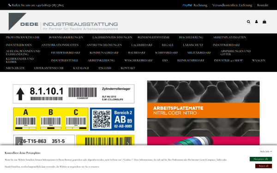Open Lagerkennzeichnungen menu item
Viewport: 277px width, 173px height.
[x=112, y=37]
